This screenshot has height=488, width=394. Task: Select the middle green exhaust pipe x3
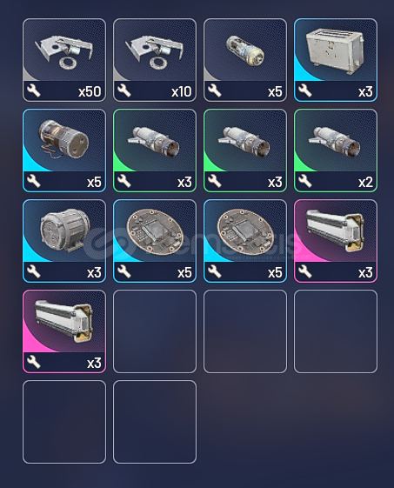pyautogui.click(x=245, y=150)
